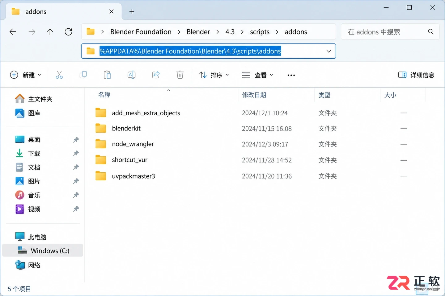Open 网络 in the sidebar
This screenshot has height=296, width=445.
pos(28,265)
